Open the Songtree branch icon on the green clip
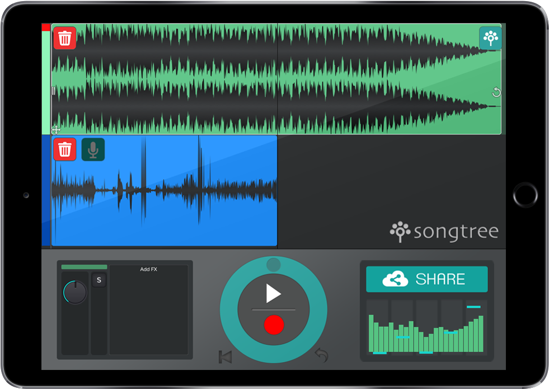 (489, 38)
